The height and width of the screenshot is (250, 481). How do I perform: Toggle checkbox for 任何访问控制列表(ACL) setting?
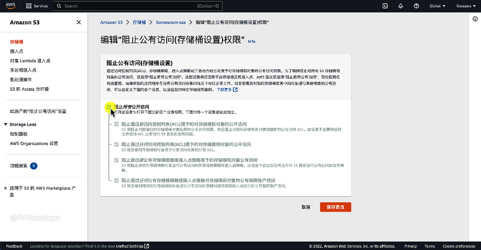116,144
